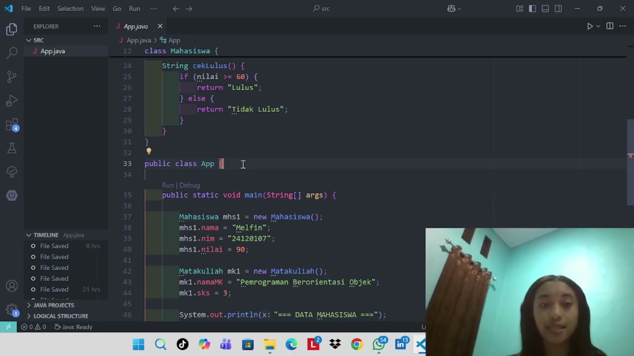Open the Testing flask view
The height and width of the screenshot is (356, 634).
pos(12,148)
